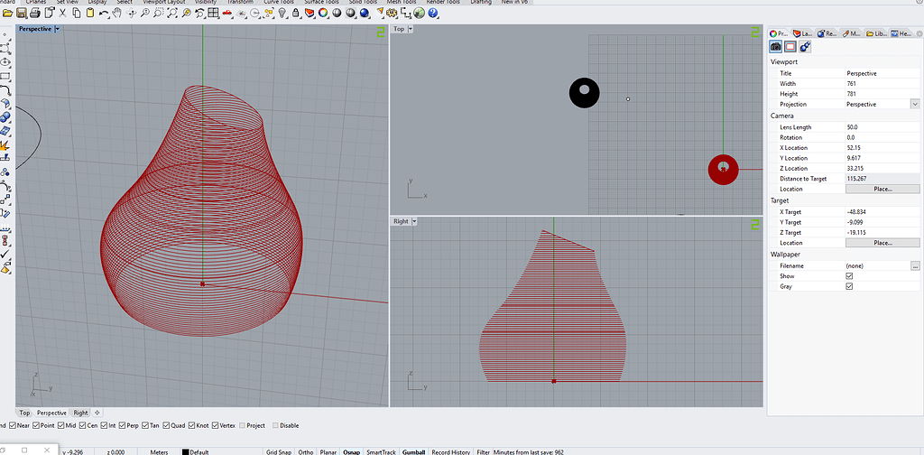Screen dimensions: 924x455
Task: Select the Pan hand tool
Action: tap(117, 13)
